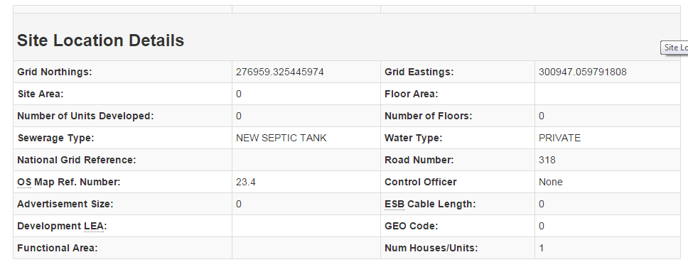Select the Grid Northings value 276959.325445974

coord(280,72)
